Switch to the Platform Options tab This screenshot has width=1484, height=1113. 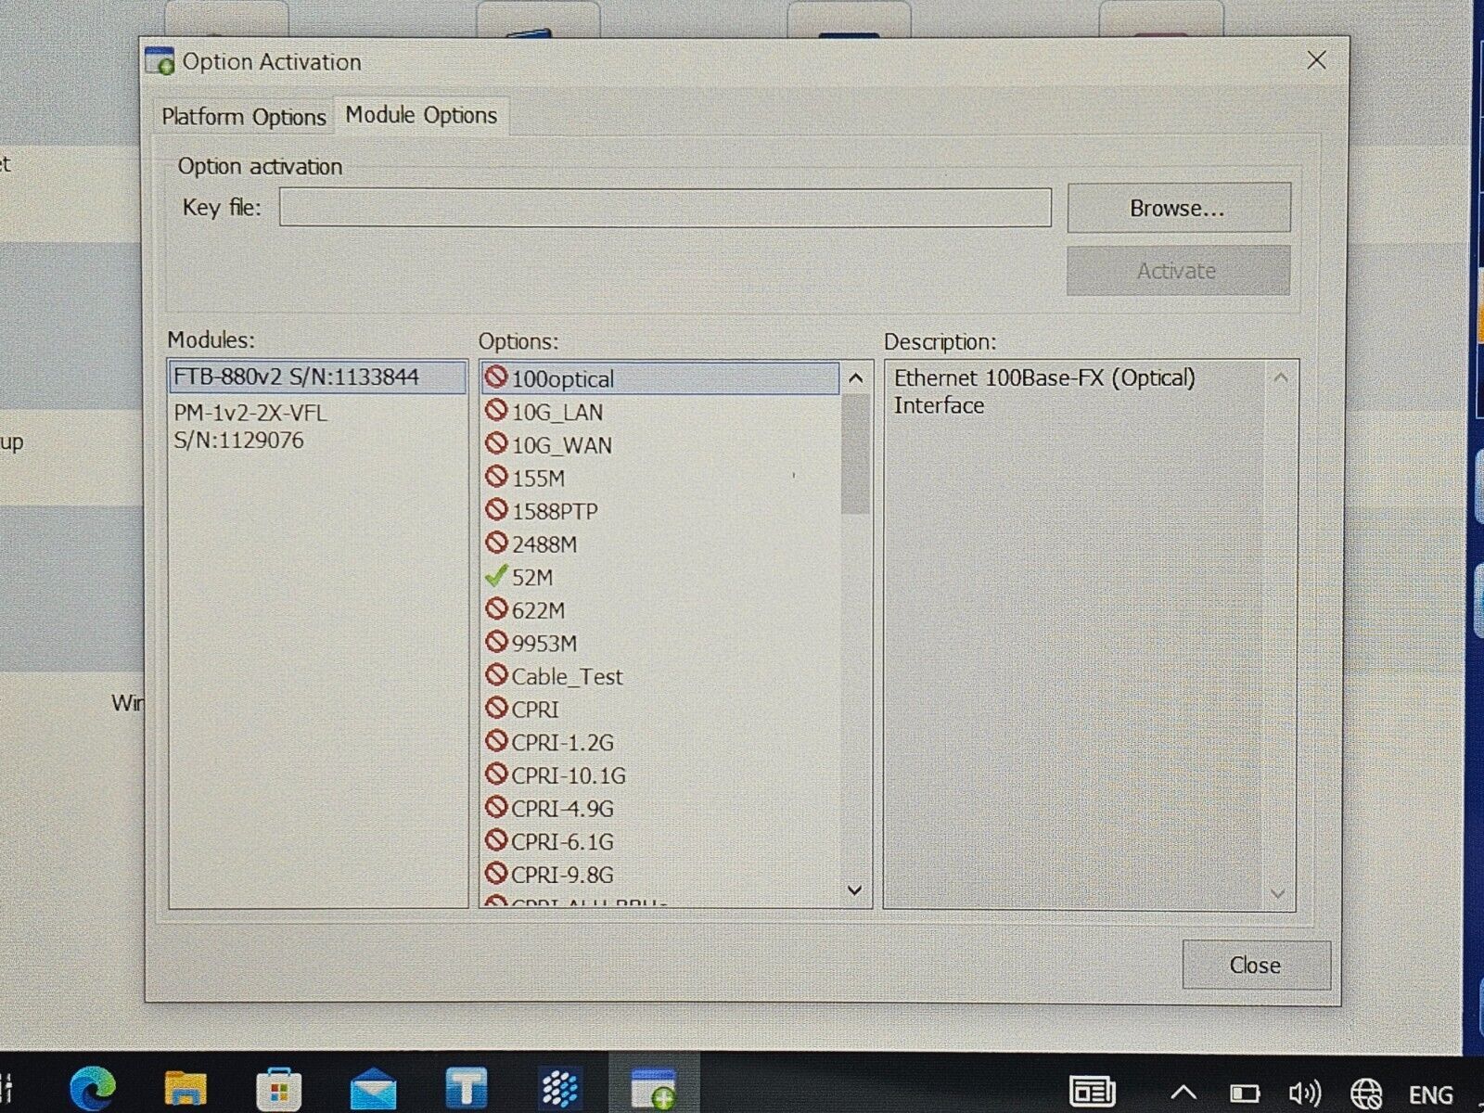click(243, 116)
